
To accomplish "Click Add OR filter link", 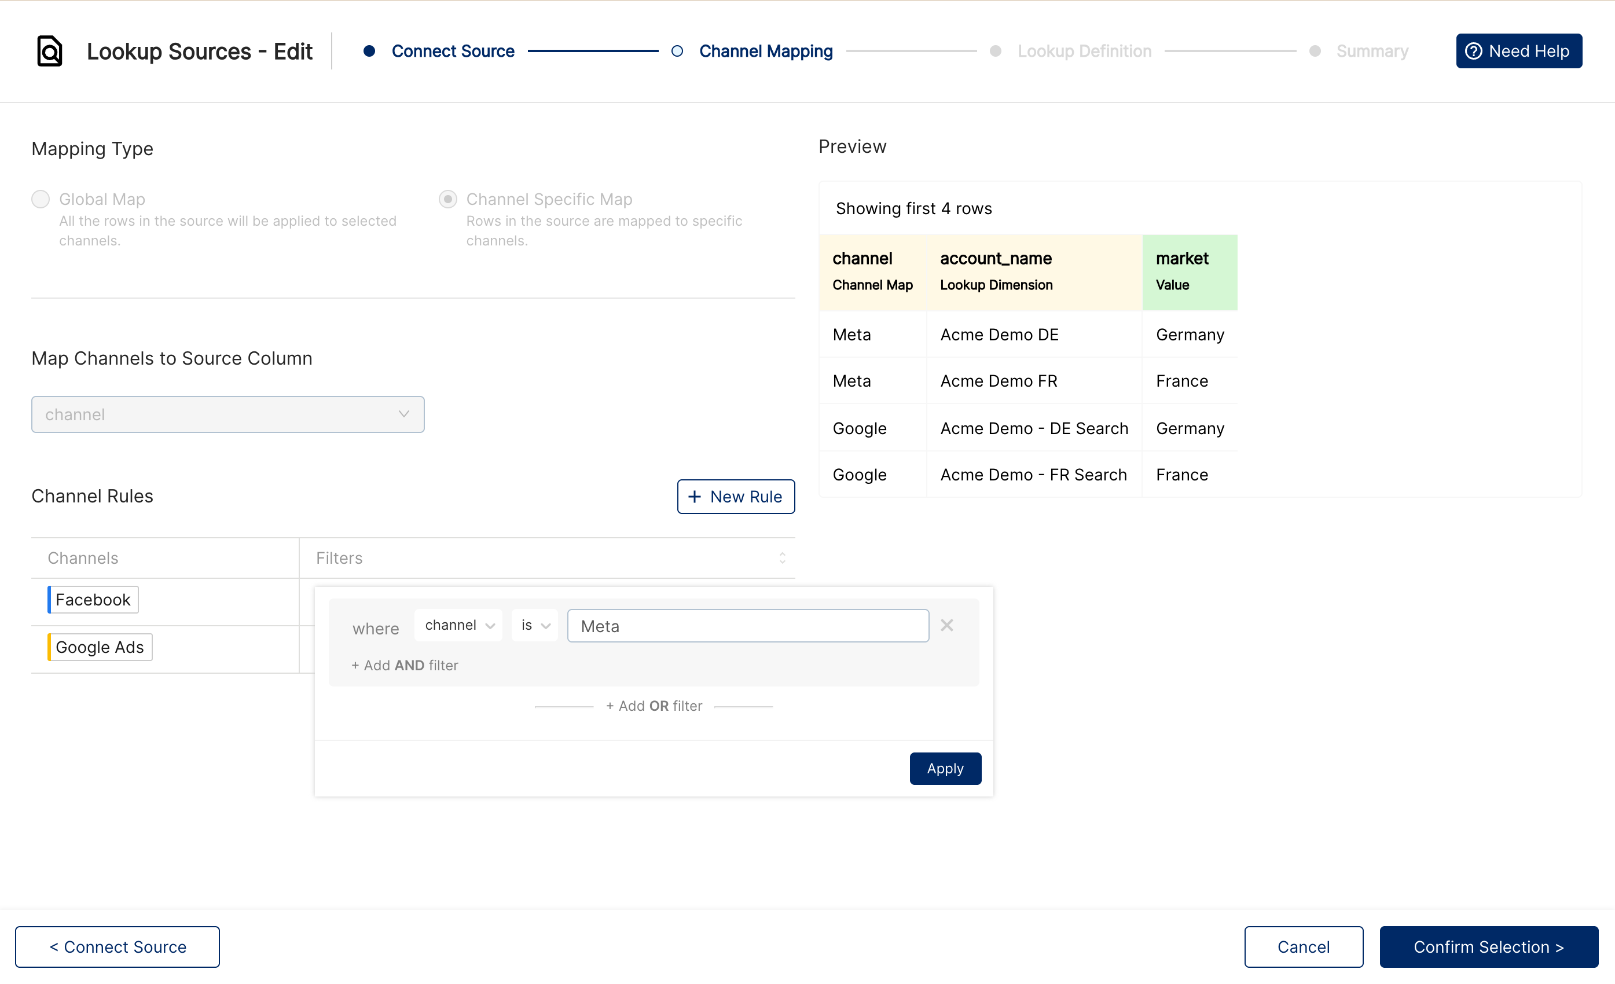I will [654, 706].
